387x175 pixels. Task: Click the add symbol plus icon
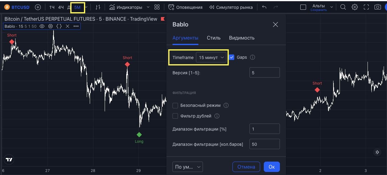(38, 7)
